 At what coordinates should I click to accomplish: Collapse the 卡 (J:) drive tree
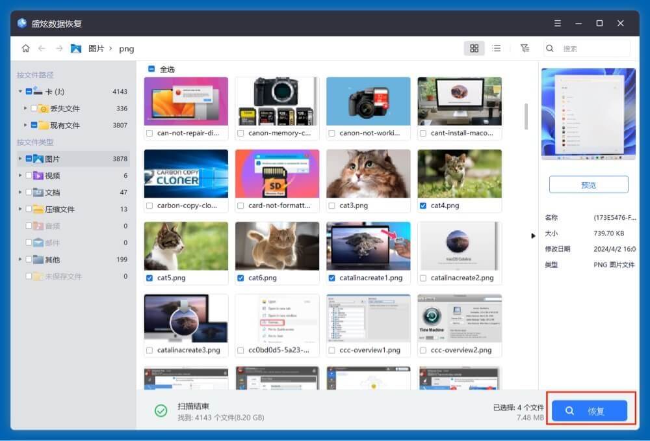point(20,91)
